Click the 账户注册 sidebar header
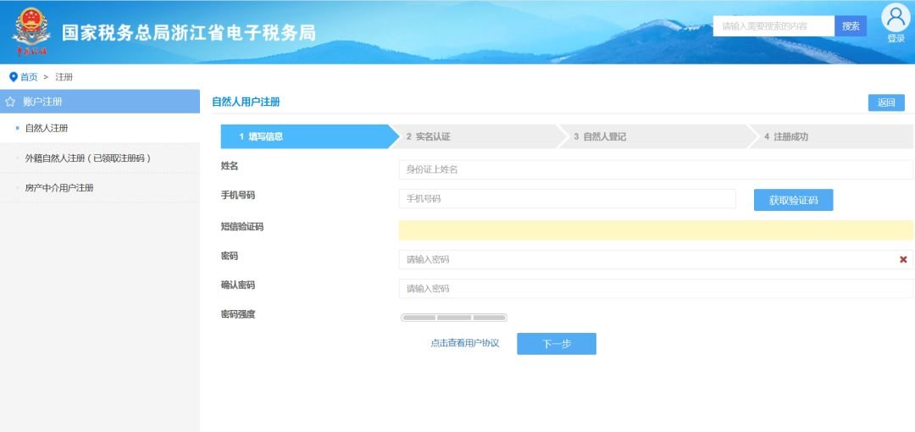The height and width of the screenshot is (432, 915). [42, 102]
